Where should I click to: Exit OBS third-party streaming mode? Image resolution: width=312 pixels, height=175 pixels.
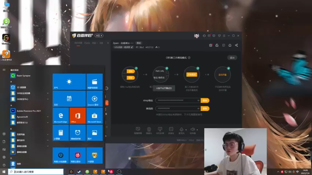tap(232, 58)
